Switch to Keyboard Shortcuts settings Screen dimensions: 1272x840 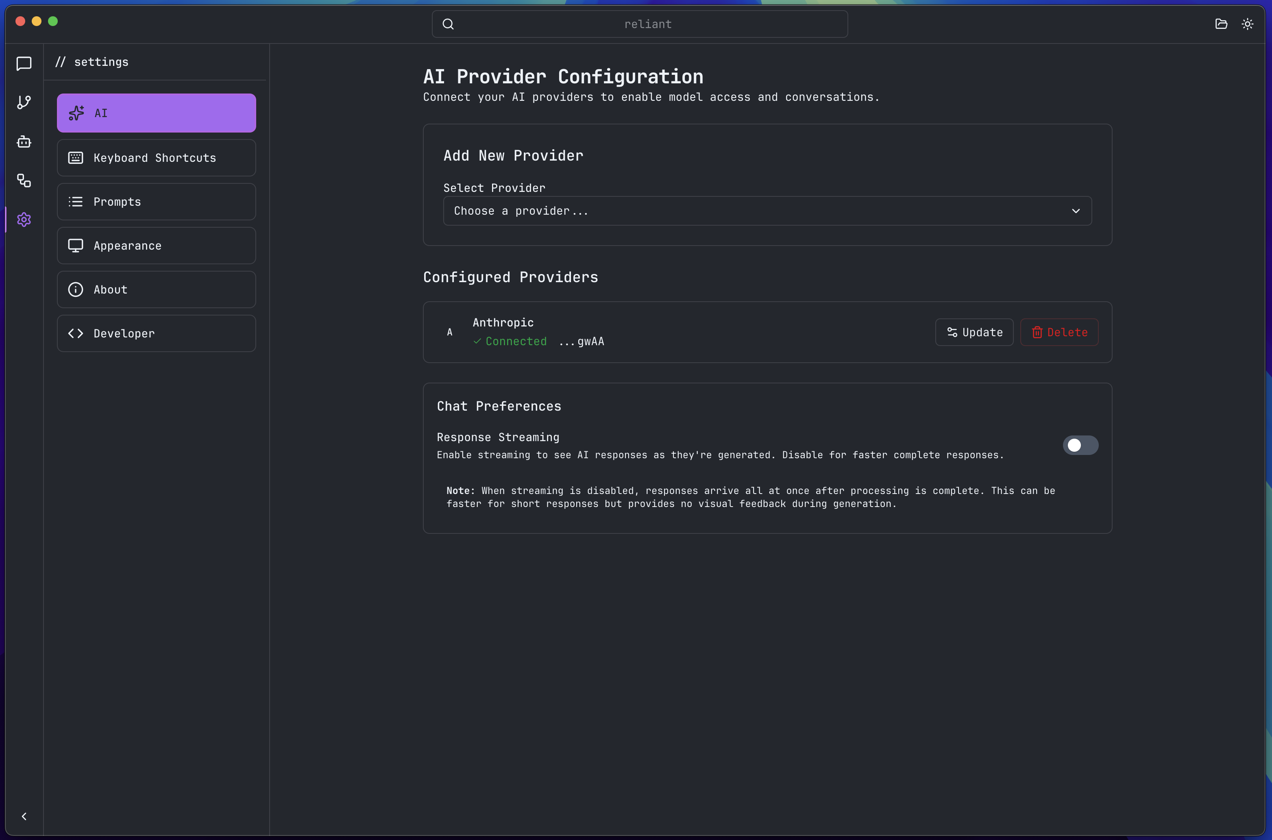(x=156, y=157)
